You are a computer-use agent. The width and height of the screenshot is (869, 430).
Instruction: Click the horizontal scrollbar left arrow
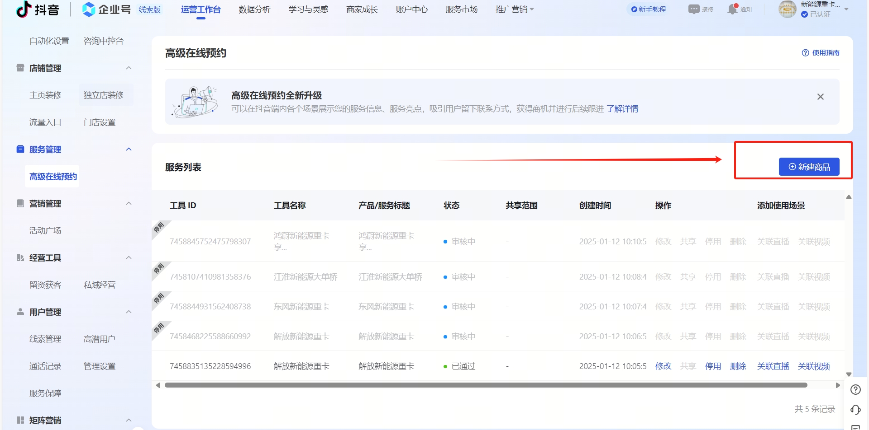click(x=158, y=385)
